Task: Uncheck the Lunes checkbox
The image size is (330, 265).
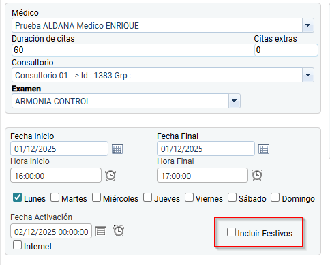Action: [x=18, y=198]
